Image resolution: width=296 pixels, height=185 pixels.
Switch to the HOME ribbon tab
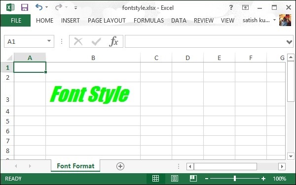(x=44, y=20)
